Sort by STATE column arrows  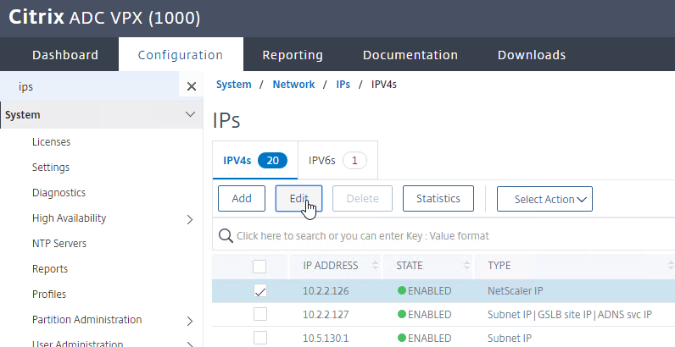[x=466, y=266]
